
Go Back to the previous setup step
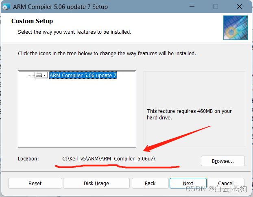(150, 183)
